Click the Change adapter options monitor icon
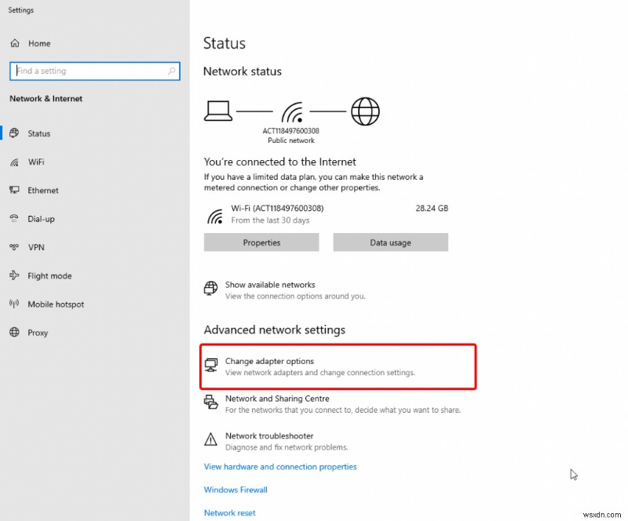 click(210, 365)
